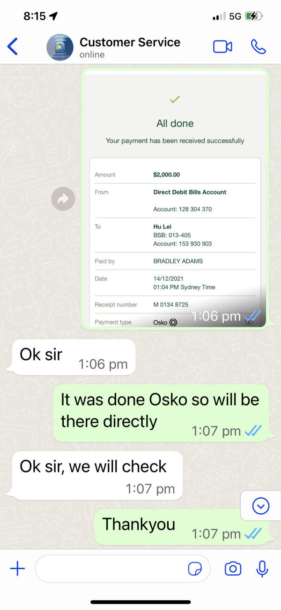The height and width of the screenshot is (610, 281).
Task: Open the All done payment receipt image
Action: [174, 198]
